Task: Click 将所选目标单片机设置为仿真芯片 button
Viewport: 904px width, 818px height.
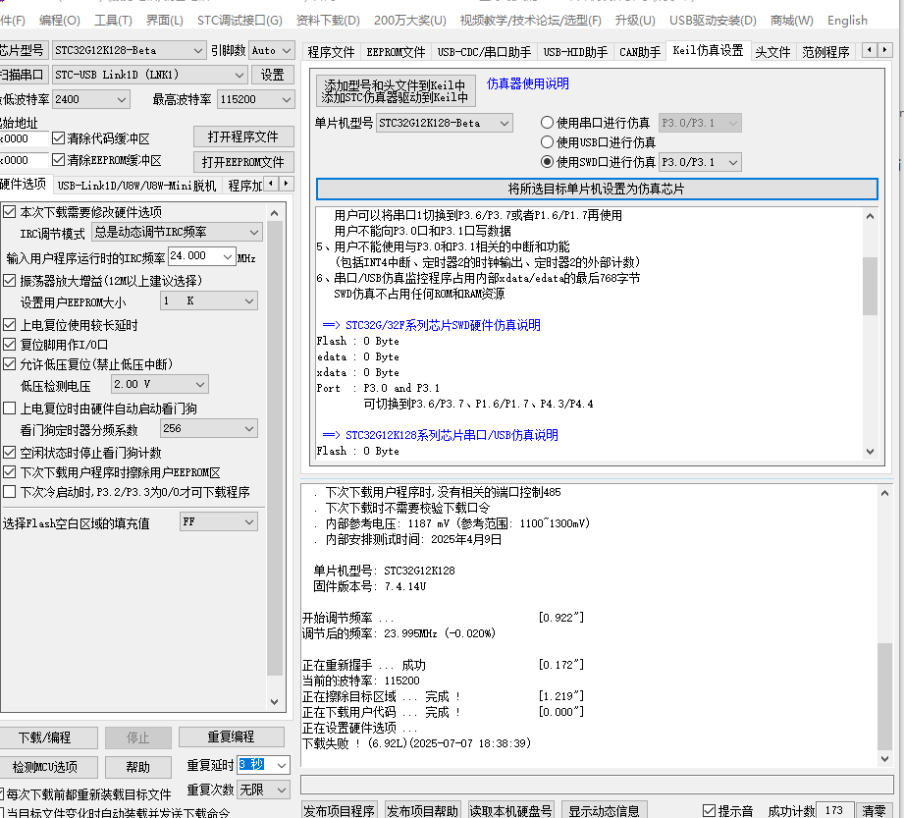Action: coord(597,189)
